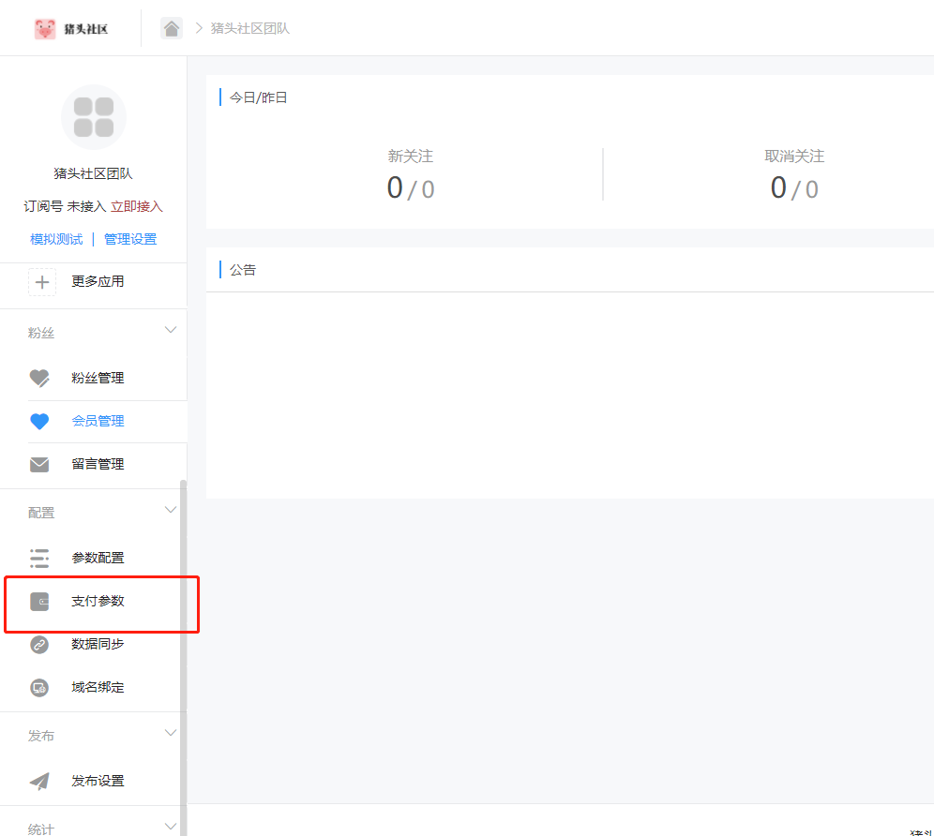Click the 订阅号 未接入 status text

pos(65,206)
